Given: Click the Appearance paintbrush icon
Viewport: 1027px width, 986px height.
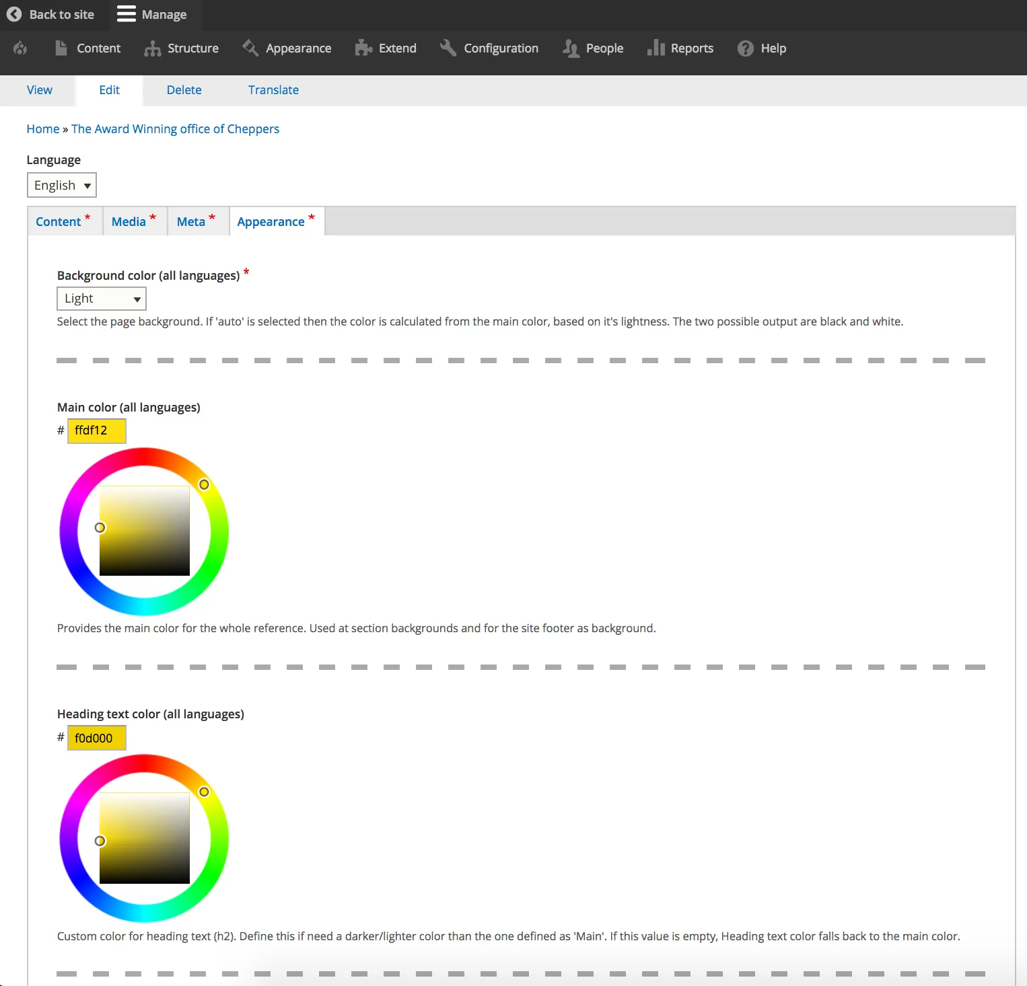Looking at the screenshot, I should coord(250,48).
